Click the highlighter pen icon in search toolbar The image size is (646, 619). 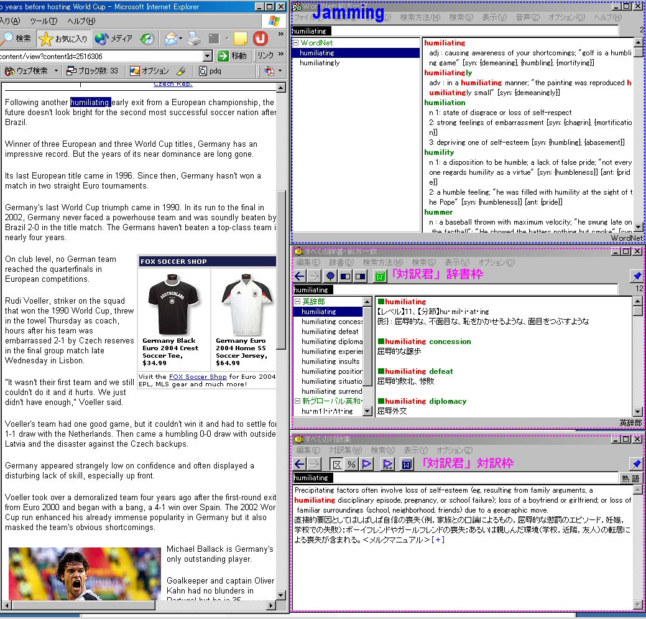(181, 71)
